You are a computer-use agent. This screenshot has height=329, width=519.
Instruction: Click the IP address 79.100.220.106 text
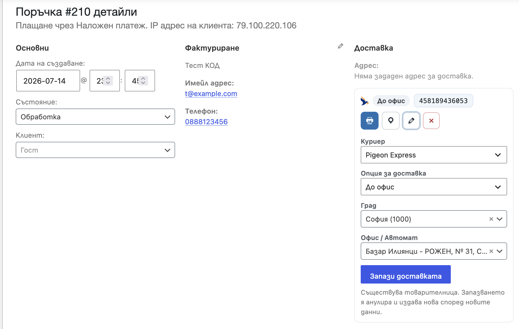(x=266, y=25)
